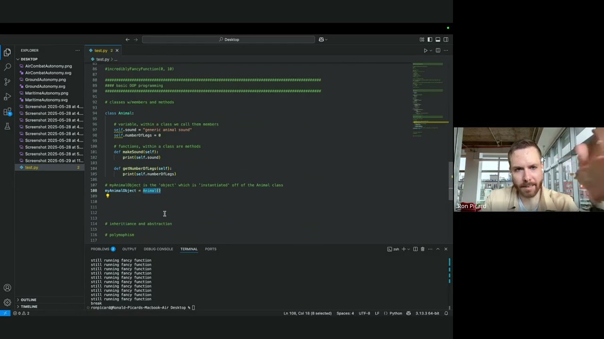
Task: Open AirCombatAutonomy.png in Explorer
Action: point(48,66)
